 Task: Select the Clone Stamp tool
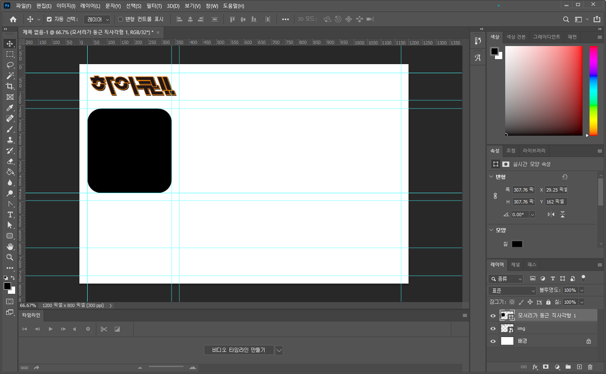[10, 140]
